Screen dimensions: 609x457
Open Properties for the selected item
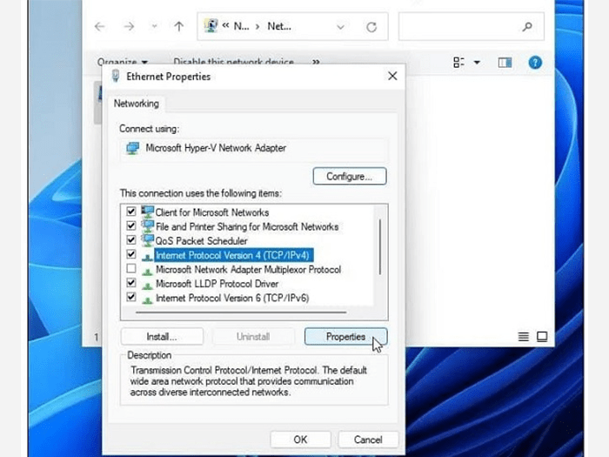coord(345,337)
